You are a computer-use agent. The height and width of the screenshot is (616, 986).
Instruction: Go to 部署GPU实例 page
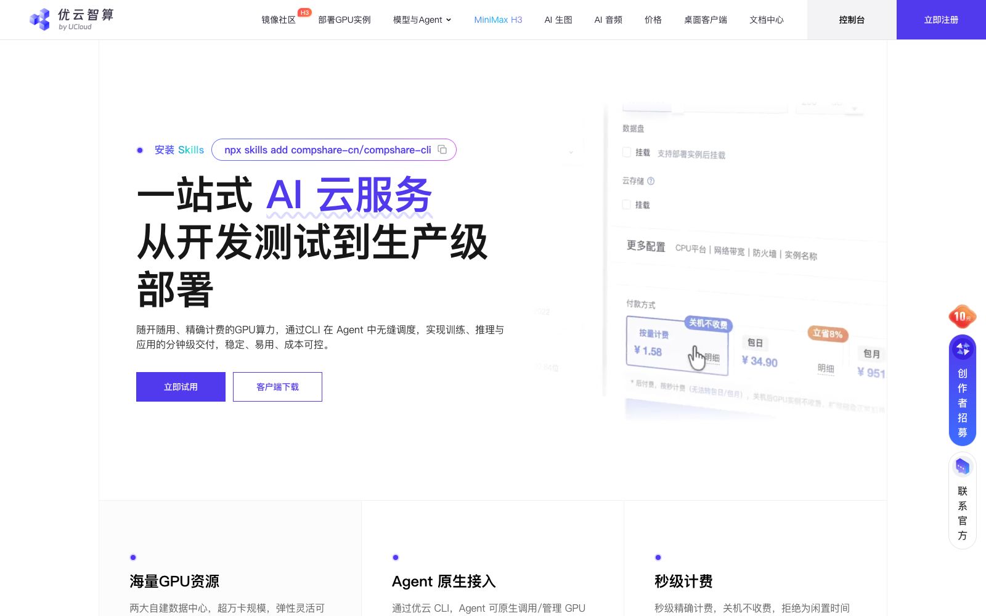344,20
